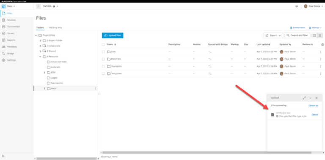Viewport: 325px width, 160px height.
Task: Click the Last updated column header
Action: coord(263,44)
